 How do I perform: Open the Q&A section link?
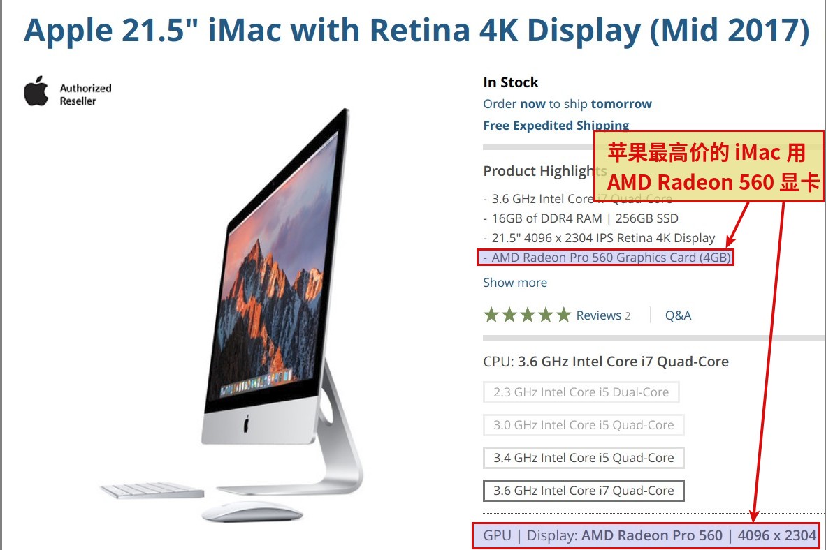(x=678, y=315)
